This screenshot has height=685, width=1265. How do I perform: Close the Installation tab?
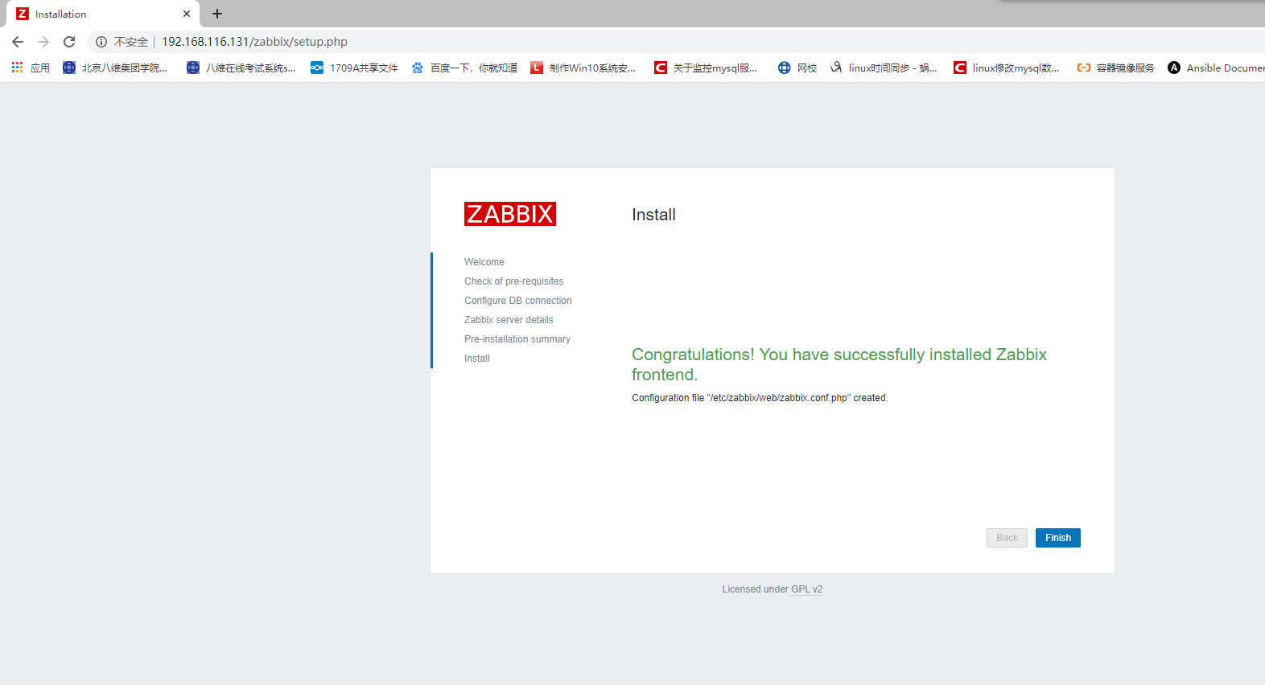(187, 14)
